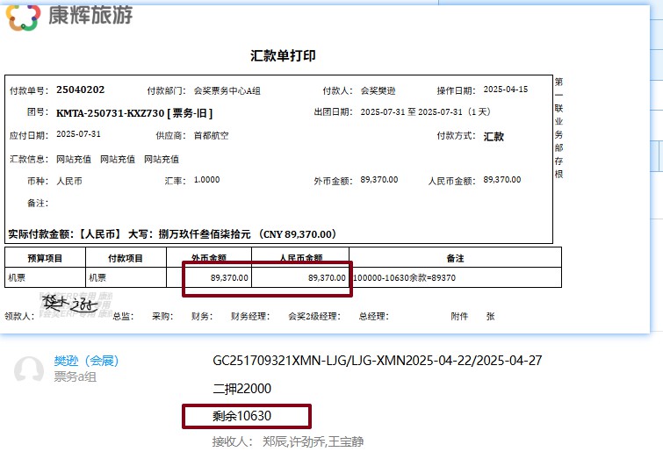Image resolution: width=663 pixels, height=466 pixels.
Task: Click the 二押22000 message text
Action: 242,388
